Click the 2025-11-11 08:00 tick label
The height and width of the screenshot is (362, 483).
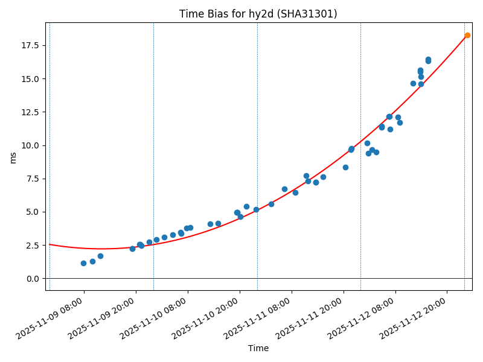pos(260,317)
